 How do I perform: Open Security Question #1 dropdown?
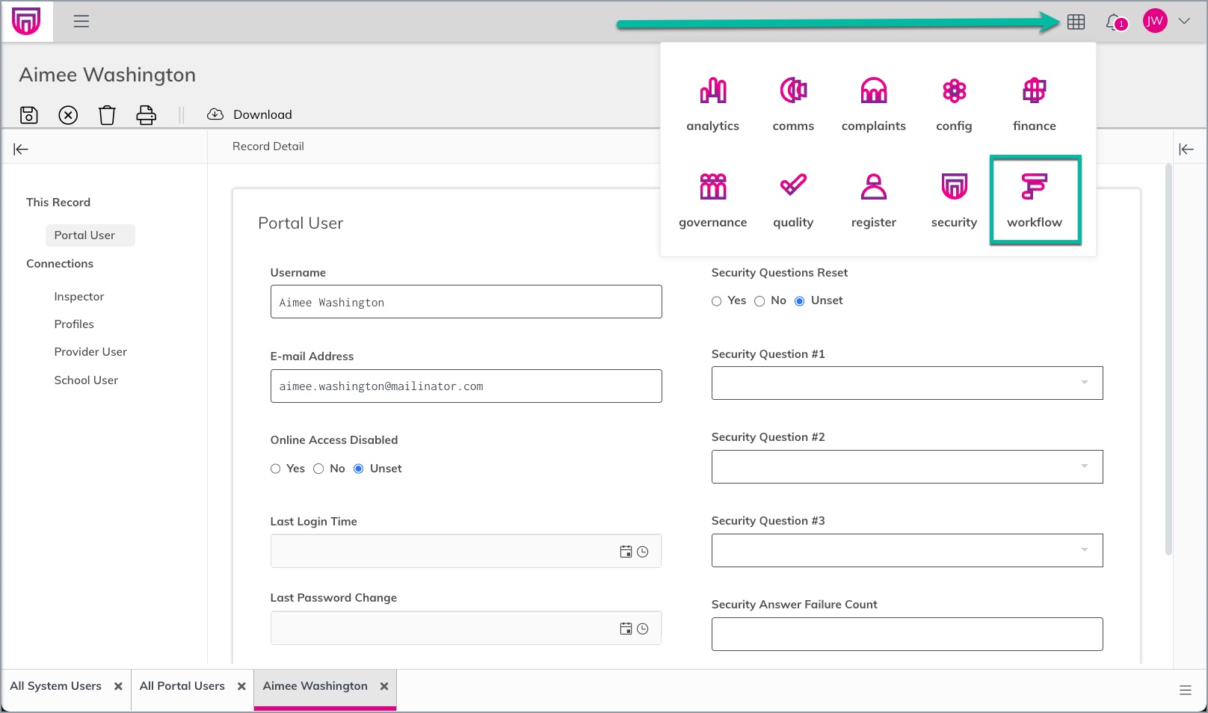(907, 383)
